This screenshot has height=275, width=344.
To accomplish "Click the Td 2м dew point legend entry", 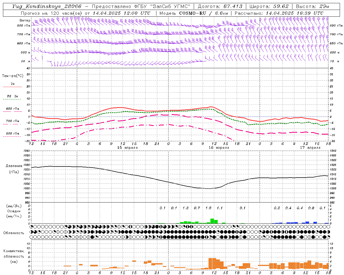I will pyautogui.click(x=12, y=96).
